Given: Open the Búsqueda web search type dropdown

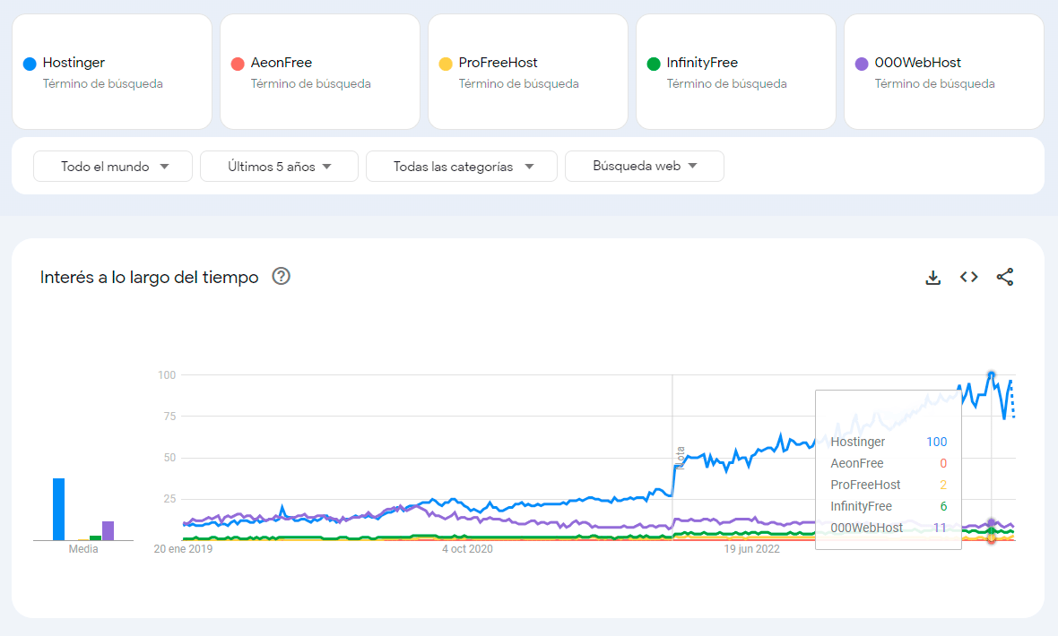Looking at the screenshot, I should (645, 167).
